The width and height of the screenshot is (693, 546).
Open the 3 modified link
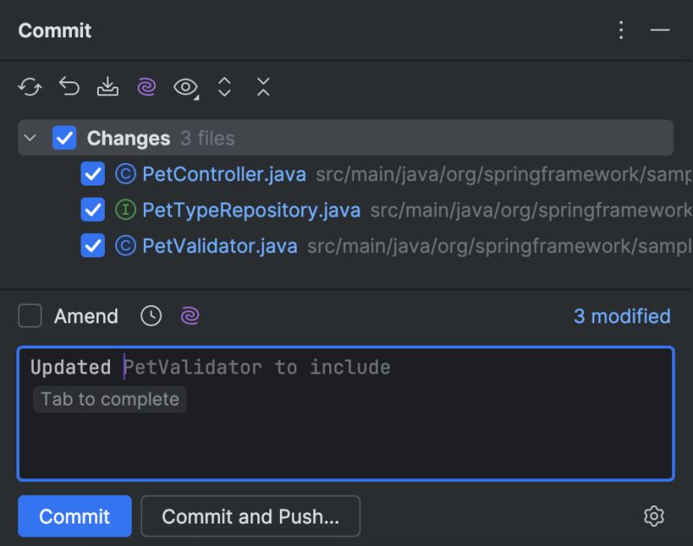pos(621,315)
